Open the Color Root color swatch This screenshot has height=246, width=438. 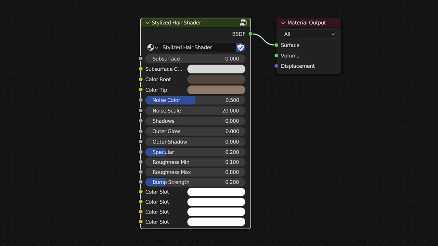[x=216, y=79]
